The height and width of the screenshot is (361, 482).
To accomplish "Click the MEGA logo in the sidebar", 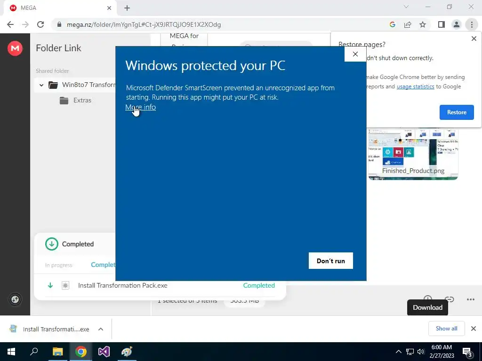I will click(x=15, y=48).
